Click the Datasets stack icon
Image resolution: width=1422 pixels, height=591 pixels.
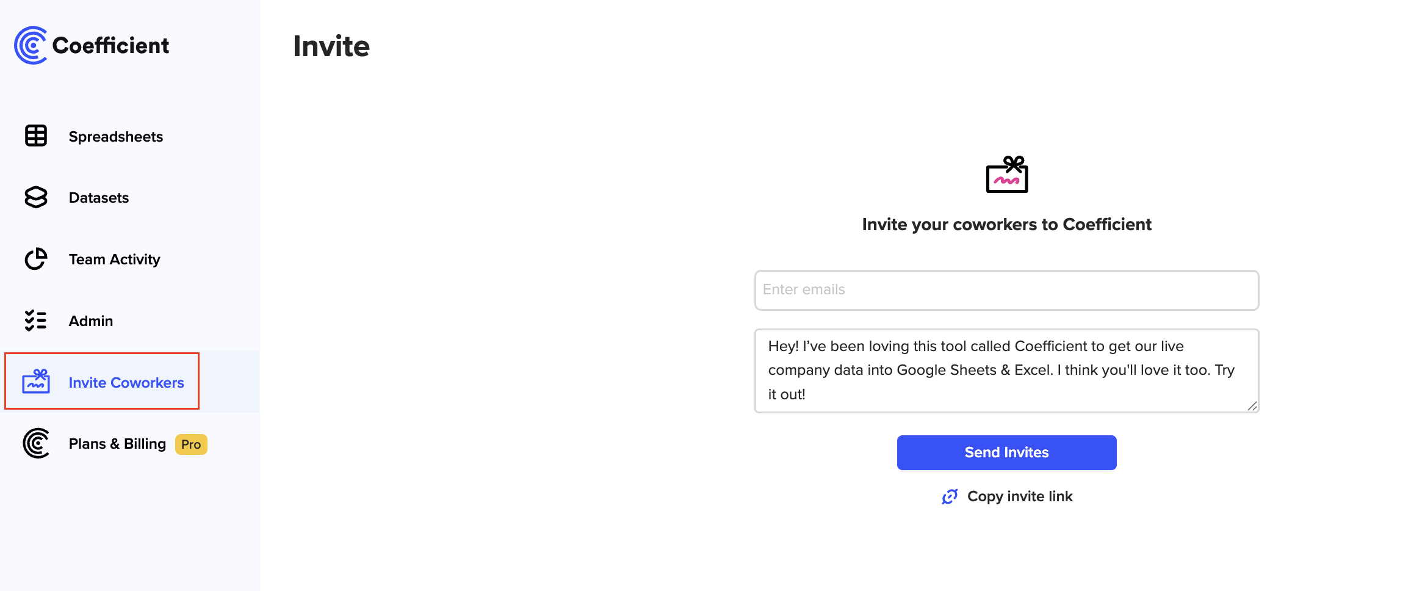point(35,197)
